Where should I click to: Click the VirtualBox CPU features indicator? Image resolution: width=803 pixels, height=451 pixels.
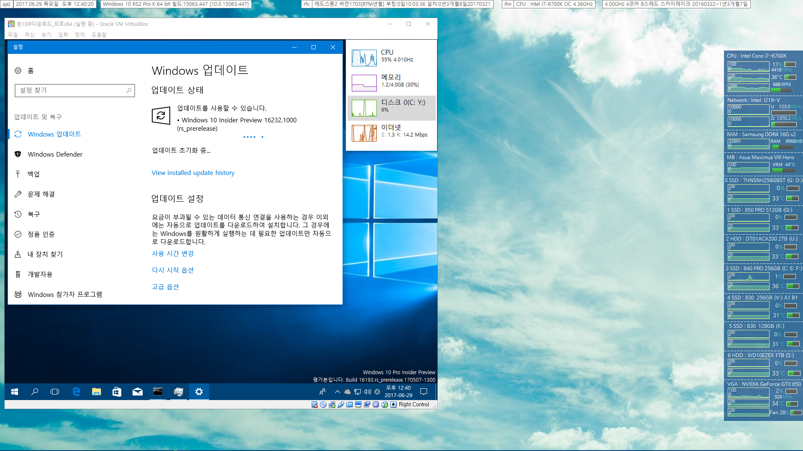click(x=376, y=405)
